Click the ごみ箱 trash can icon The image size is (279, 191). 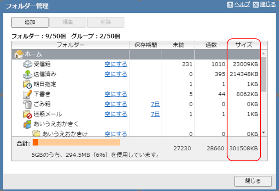coord(28,104)
